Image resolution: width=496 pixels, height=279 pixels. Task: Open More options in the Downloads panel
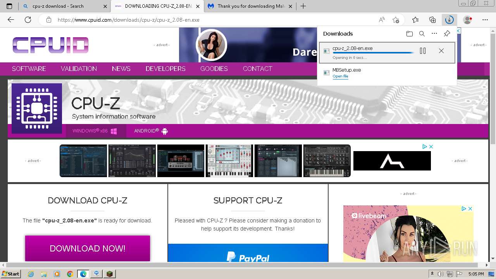point(434,34)
